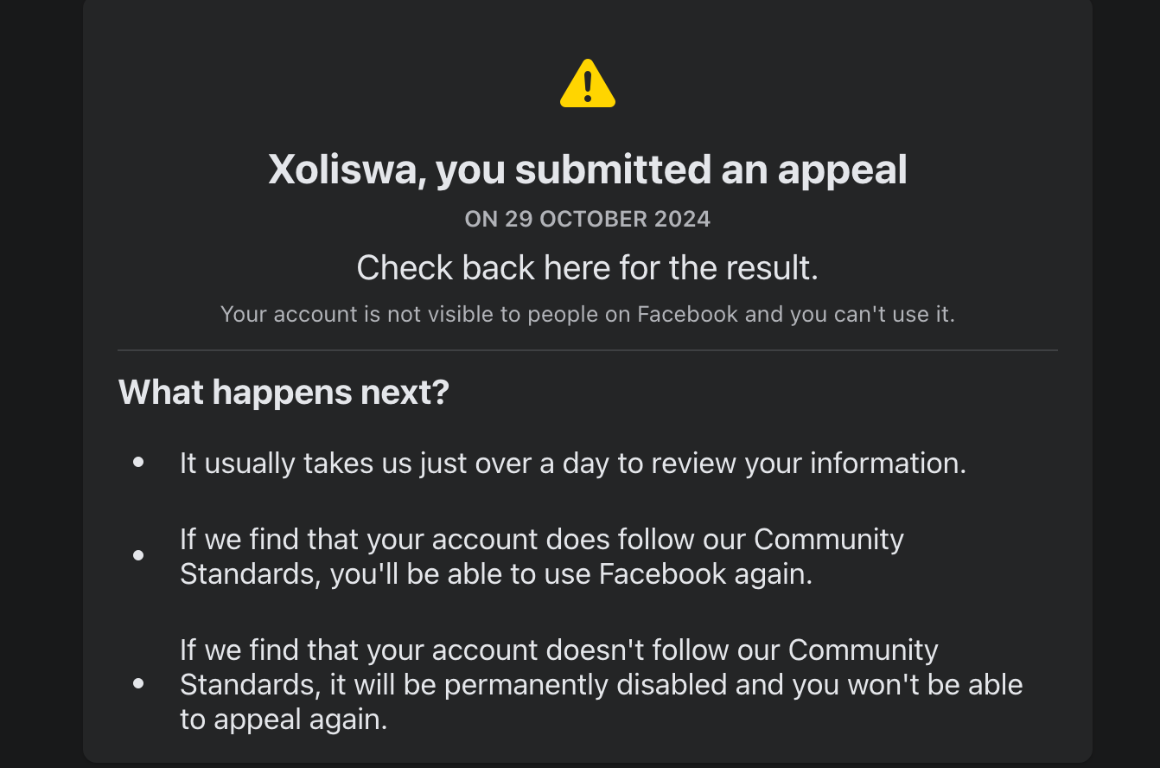This screenshot has height=768, width=1160.
Task: Click the dark margin right of the card
Action: 1125,381
